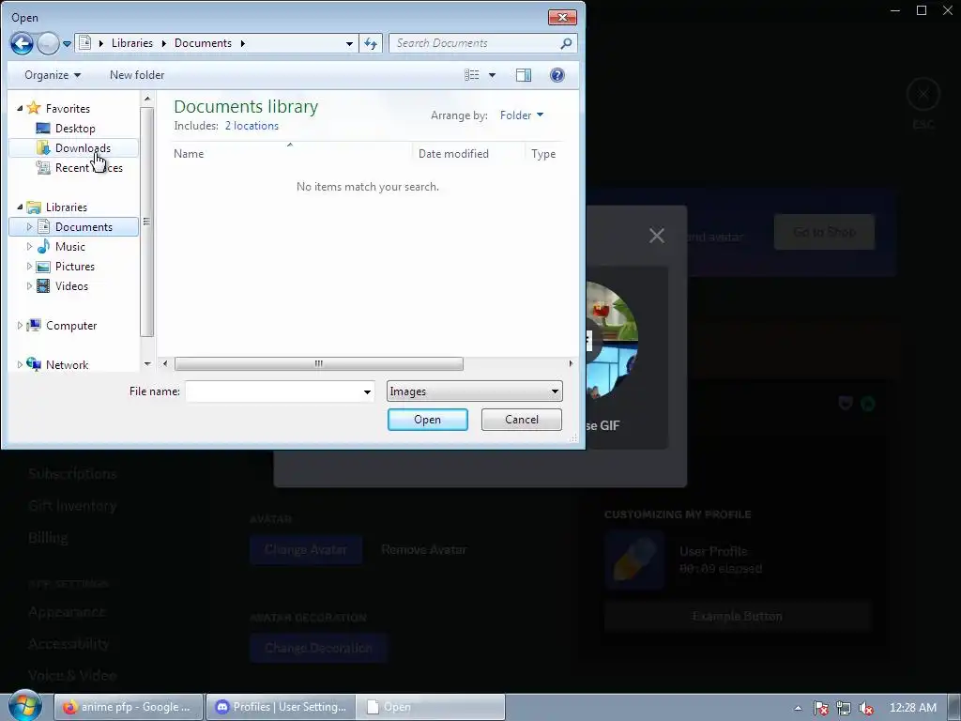
Task: Expand arrow after Documents breadcrumb
Action: (243, 43)
